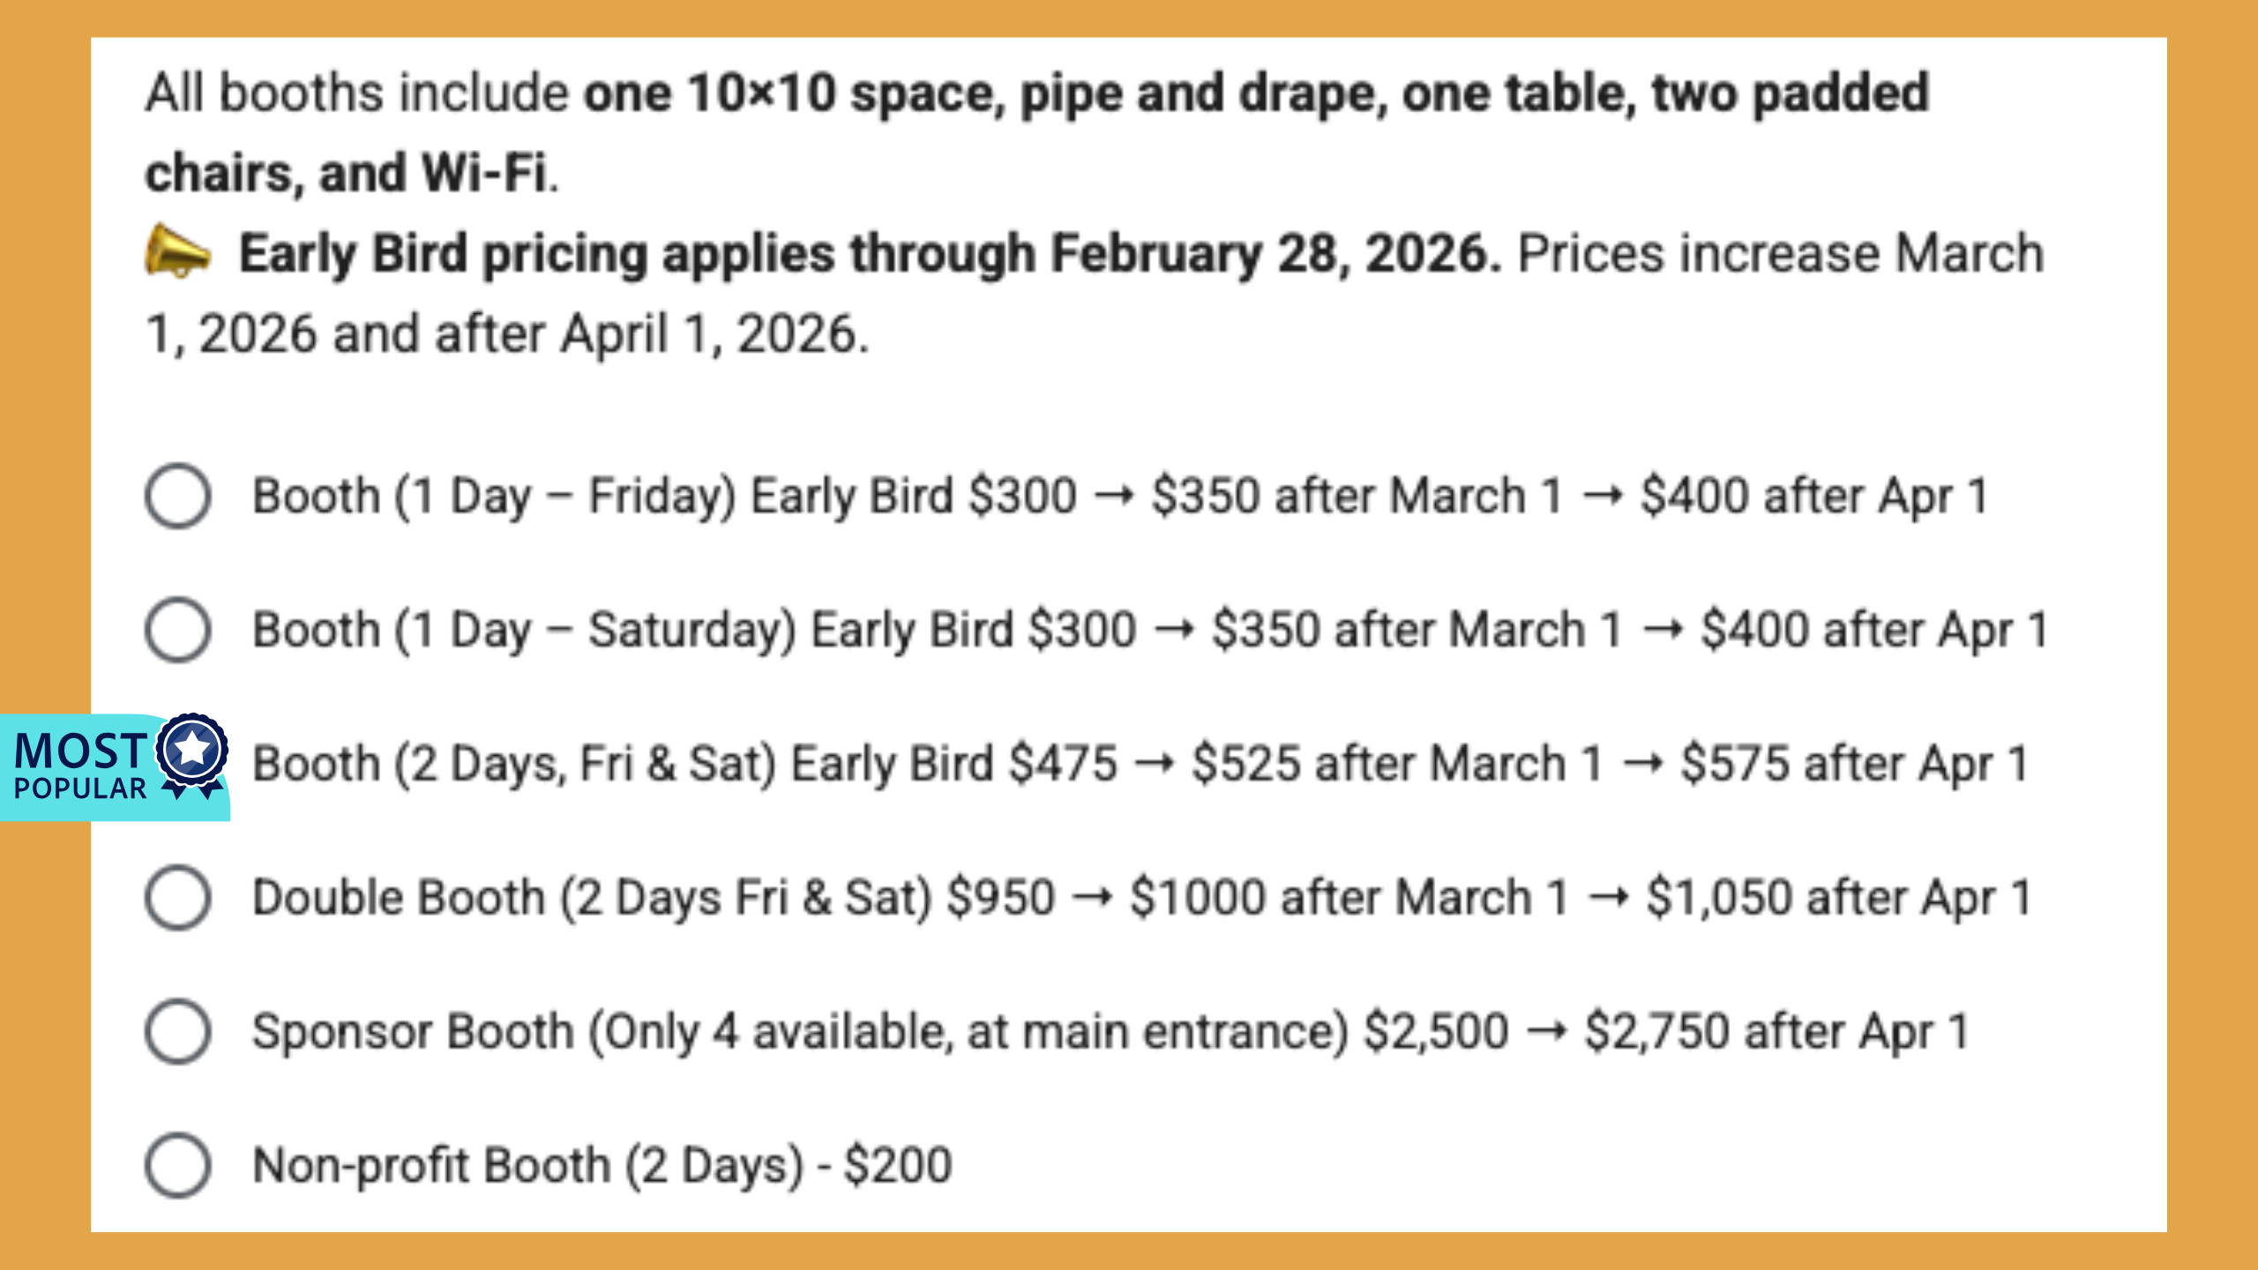The height and width of the screenshot is (1270, 2258).
Task: Click the MOST POPULAR badge text
Action: pyautogui.click(x=79, y=766)
